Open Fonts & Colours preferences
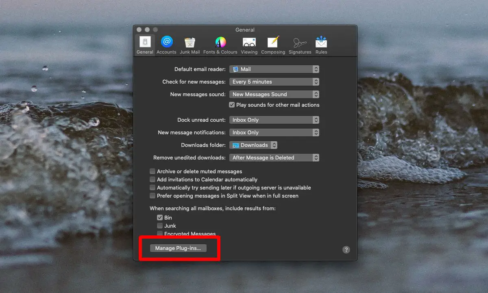 [220, 42]
